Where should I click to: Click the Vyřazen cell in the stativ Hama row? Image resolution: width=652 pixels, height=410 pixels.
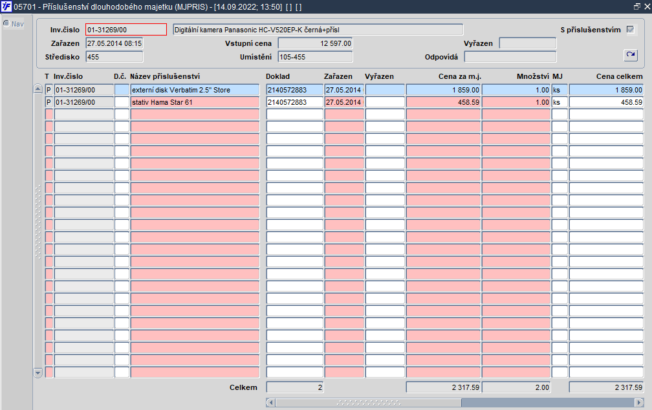point(385,102)
